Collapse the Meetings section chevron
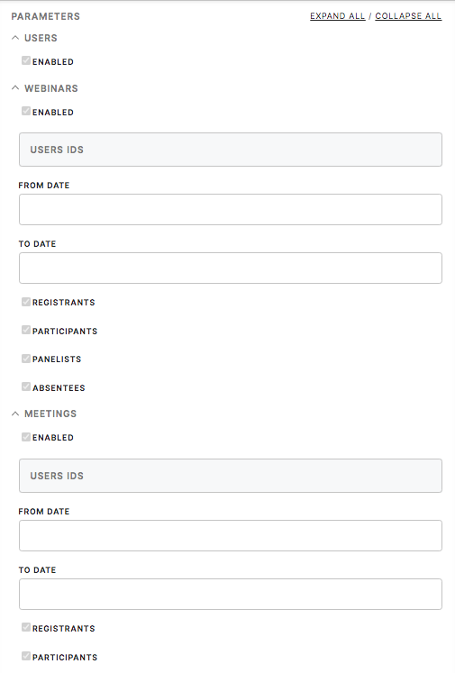 coord(15,414)
